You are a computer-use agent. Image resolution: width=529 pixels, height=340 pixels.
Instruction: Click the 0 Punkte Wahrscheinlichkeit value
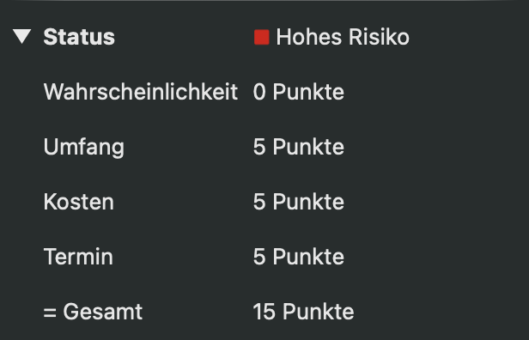[299, 92]
